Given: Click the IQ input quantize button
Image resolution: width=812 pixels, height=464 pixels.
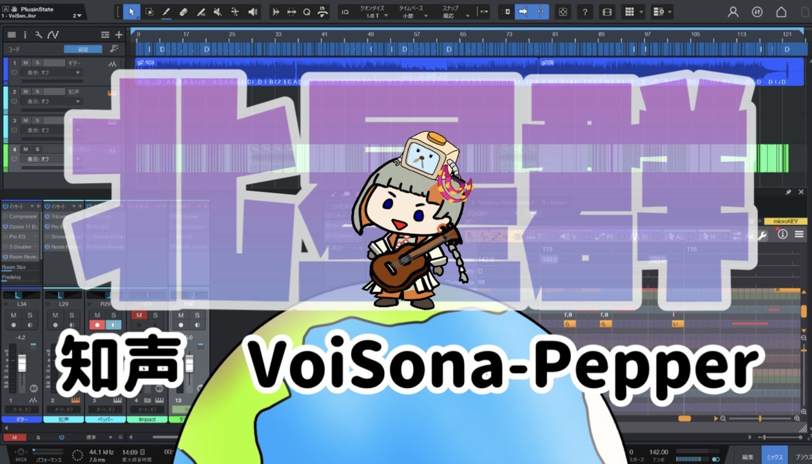Looking at the screenshot, I should [x=345, y=12].
